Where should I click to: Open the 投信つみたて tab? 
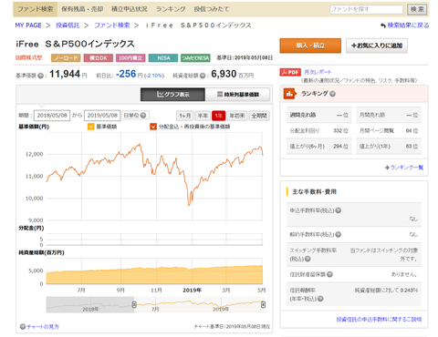click(x=212, y=9)
